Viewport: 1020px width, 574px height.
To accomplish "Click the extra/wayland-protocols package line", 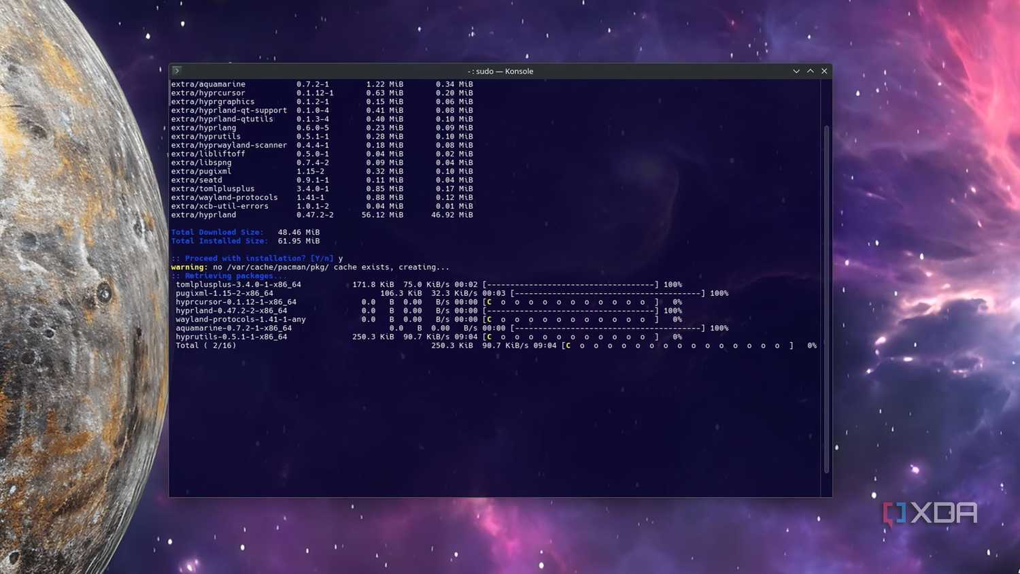I will (x=322, y=197).
